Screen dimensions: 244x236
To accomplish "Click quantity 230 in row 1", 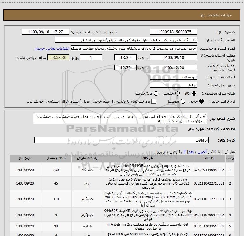I will [56, 170].
